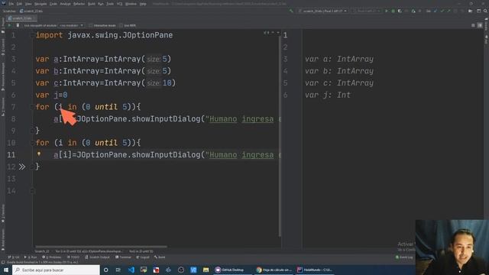Open the Logcat tool window

143,257
